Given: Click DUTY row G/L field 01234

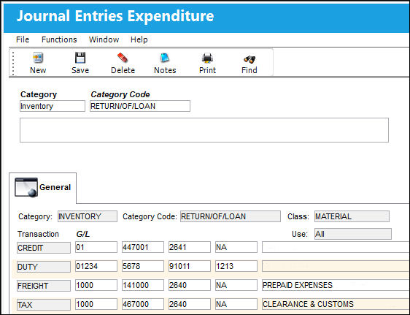Looking at the screenshot, I should pos(96,266).
